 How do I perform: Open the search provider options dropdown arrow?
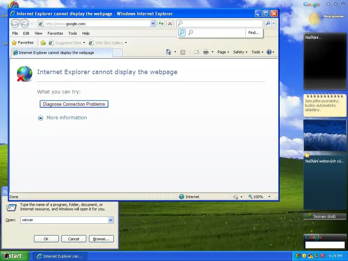pos(274,23)
